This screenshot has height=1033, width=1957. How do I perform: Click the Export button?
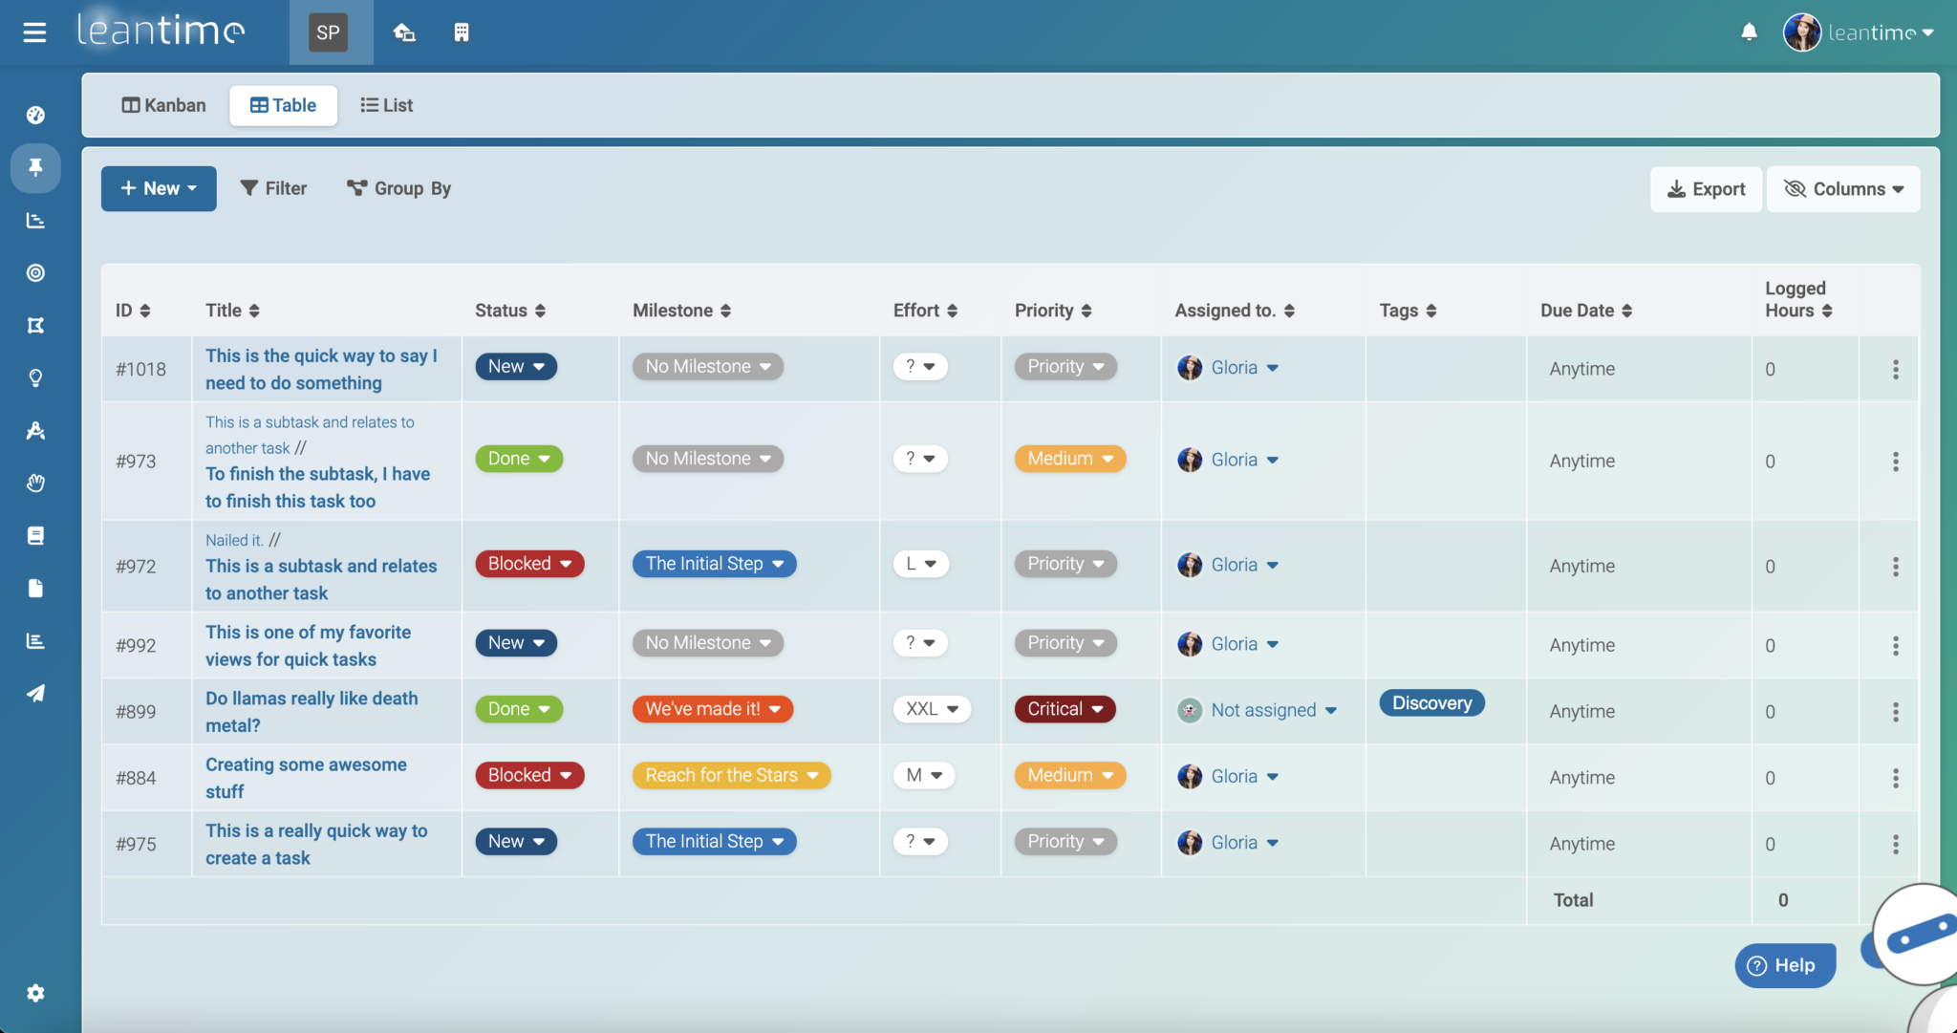(1706, 188)
